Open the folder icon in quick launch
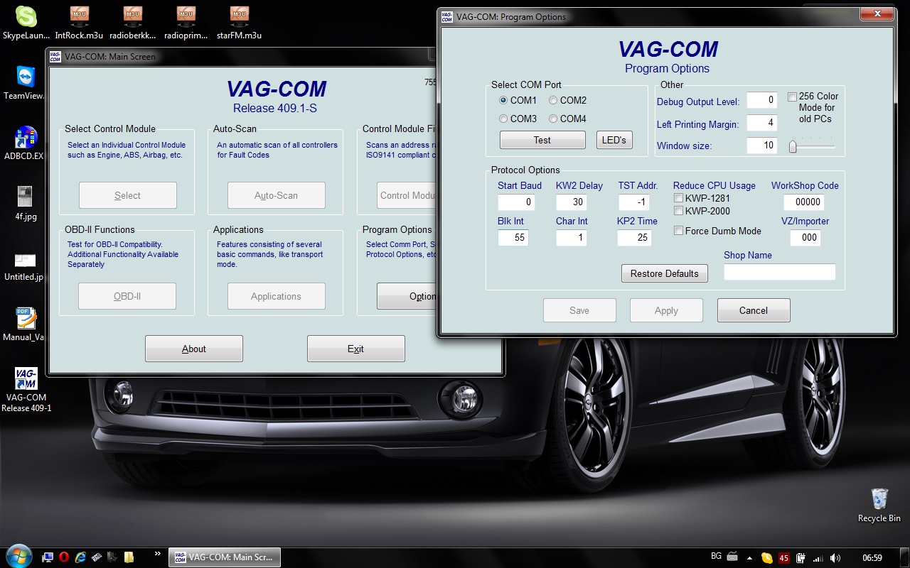This screenshot has width=910, height=568. [129, 557]
